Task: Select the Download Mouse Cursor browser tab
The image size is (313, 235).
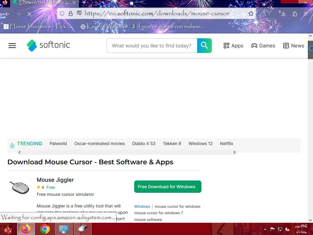Action: 44,3
